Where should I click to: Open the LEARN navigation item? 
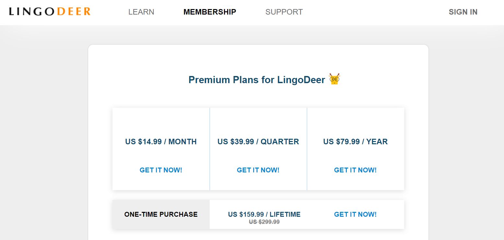[x=141, y=12]
